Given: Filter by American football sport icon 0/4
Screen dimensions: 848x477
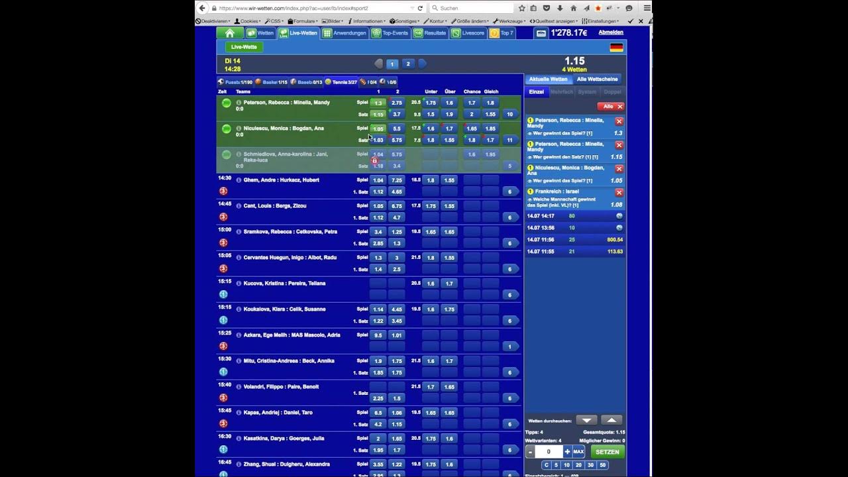Looking at the screenshot, I should (x=368, y=82).
